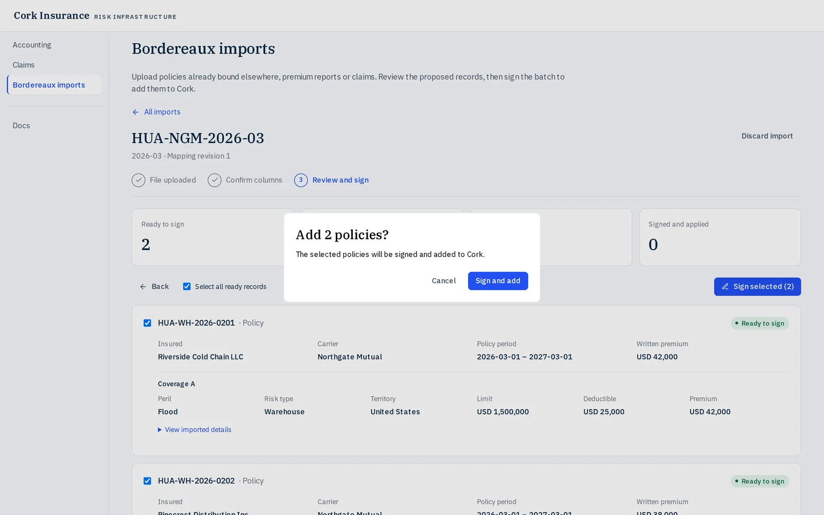Uncheck the HUA-WH-2026-0201 policy checkbox
Viewport: 824px width, 515px height.
(147, 323)
